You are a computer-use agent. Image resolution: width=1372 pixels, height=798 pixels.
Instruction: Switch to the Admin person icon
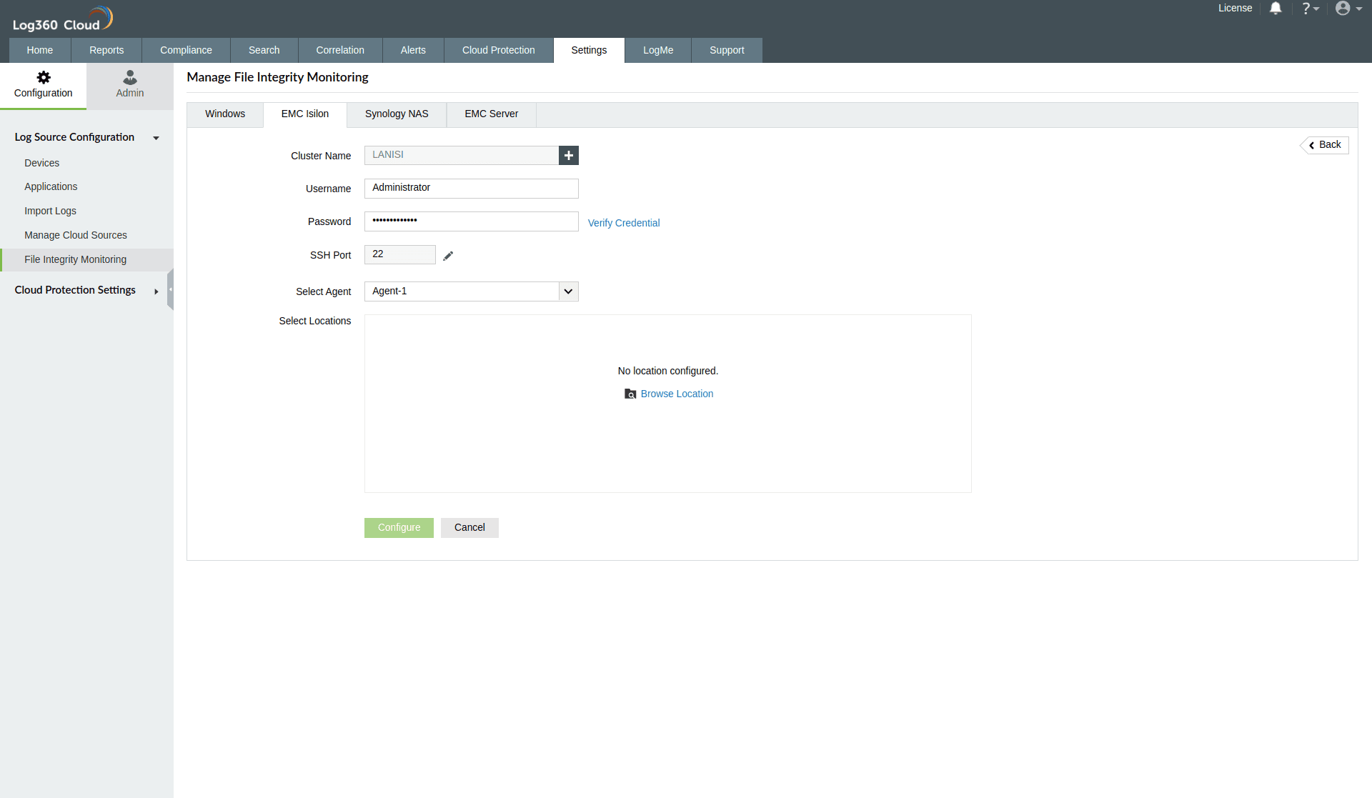pos(130,77)
